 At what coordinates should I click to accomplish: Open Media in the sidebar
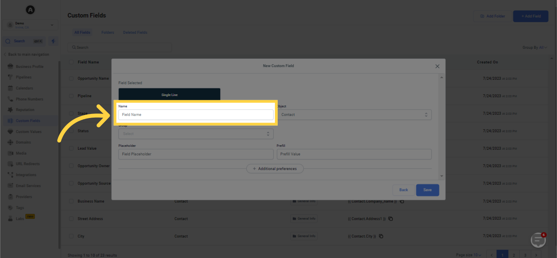21,153
